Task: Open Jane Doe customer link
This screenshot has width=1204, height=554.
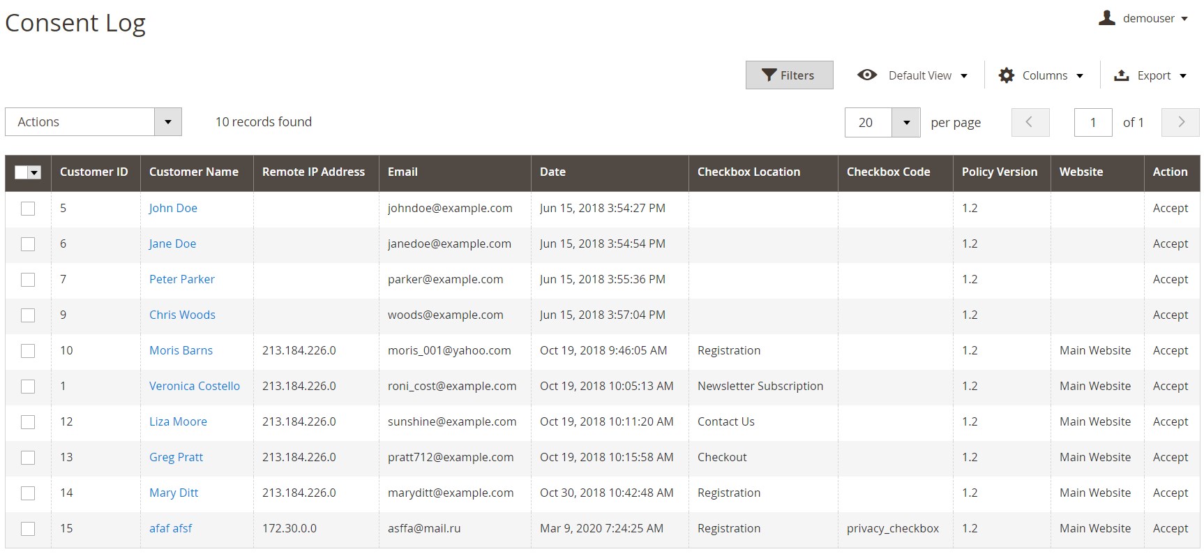Action: coord(172,244)
